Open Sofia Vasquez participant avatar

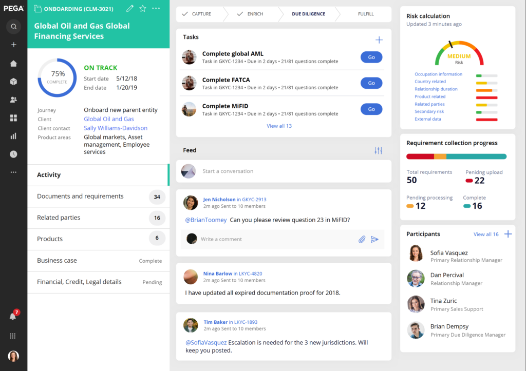416,253
